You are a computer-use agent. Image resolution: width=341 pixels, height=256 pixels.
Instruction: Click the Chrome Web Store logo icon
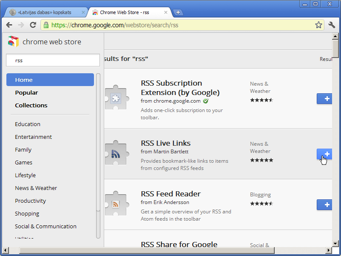click(13, 41)
